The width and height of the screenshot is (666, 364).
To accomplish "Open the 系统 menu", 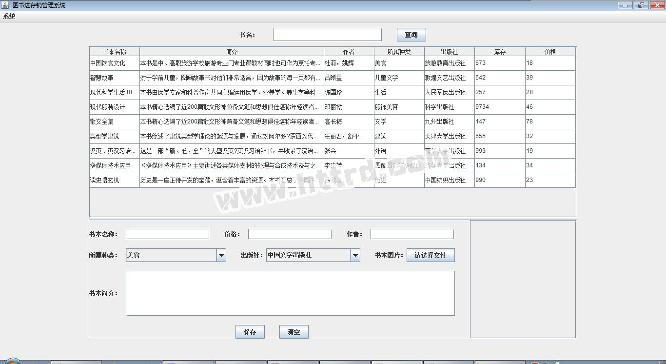I will click(9, 16).
